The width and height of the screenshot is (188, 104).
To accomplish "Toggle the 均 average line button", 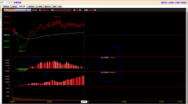I will [13, 10].
